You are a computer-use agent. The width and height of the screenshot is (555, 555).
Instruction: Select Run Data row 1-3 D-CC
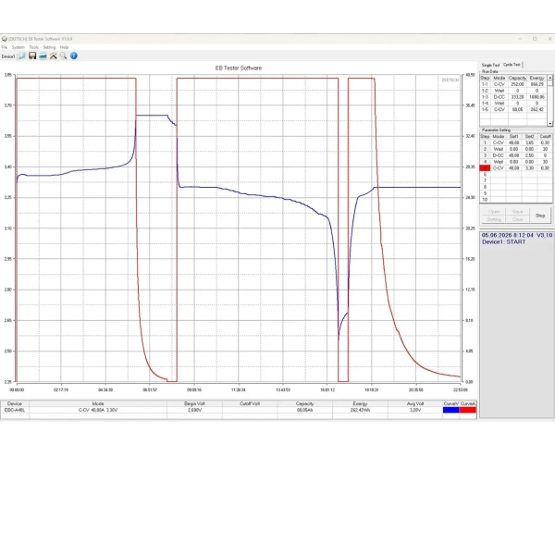[513, 97]
